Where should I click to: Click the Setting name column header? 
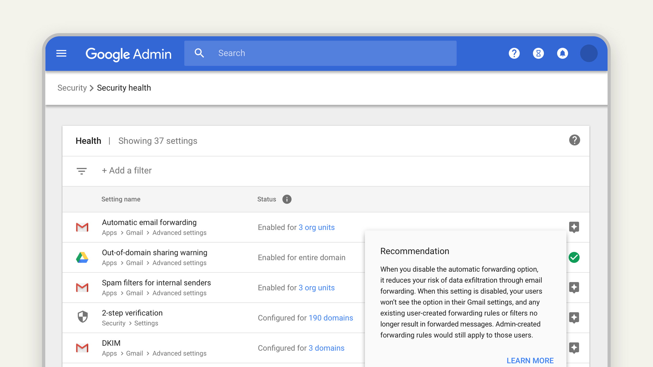tap(121, 199)
